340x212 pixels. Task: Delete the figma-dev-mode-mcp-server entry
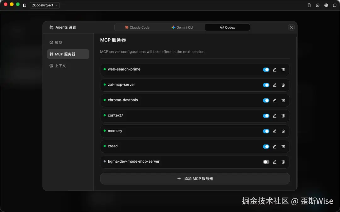(283, 162)
